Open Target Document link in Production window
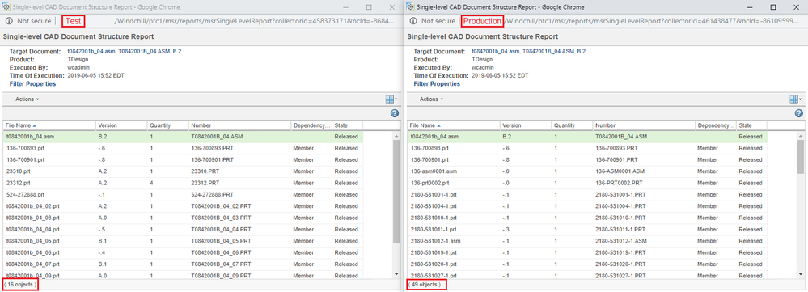The width and height of the screenshot is (808, 292). coord(528,52)
